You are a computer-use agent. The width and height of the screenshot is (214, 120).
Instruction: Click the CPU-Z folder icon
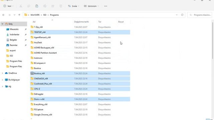point(32,89)
